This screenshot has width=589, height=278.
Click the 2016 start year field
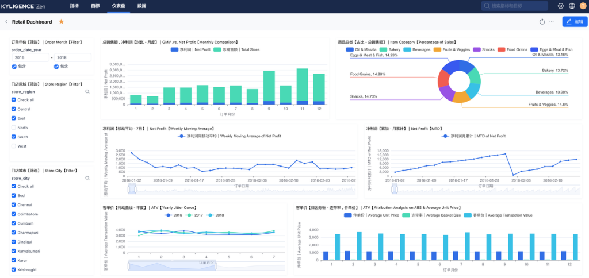[30, 57]
